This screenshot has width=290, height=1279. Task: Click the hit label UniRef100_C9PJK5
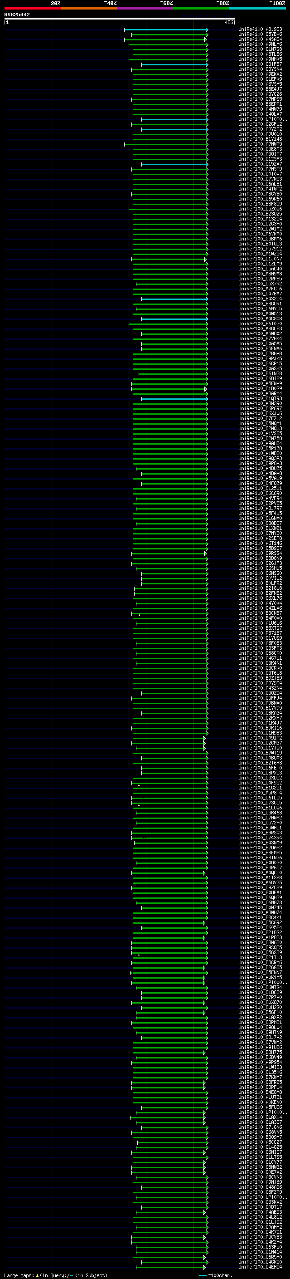pos(260,358)
